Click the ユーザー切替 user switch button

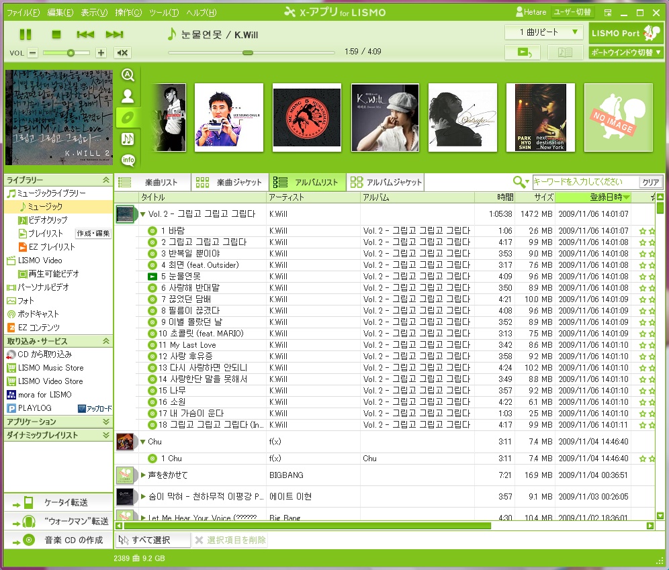click(572, 12)
